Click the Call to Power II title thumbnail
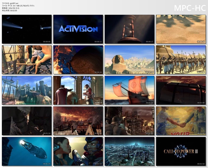Image resolution: width=208 pixels, height=168 pixels. pos(181,151)
